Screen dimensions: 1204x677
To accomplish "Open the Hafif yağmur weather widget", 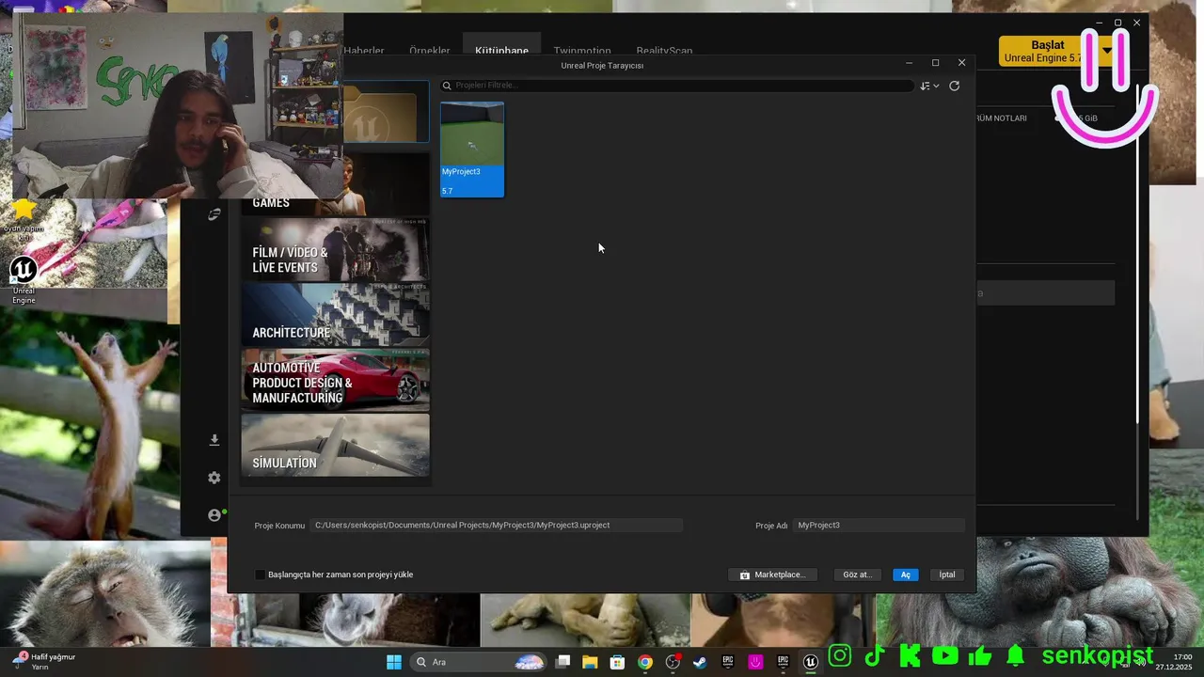I will 44,662.
